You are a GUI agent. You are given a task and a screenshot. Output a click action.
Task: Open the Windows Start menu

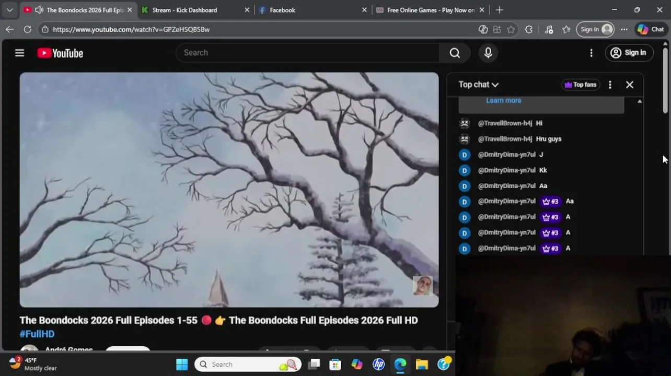click(182, 365)
